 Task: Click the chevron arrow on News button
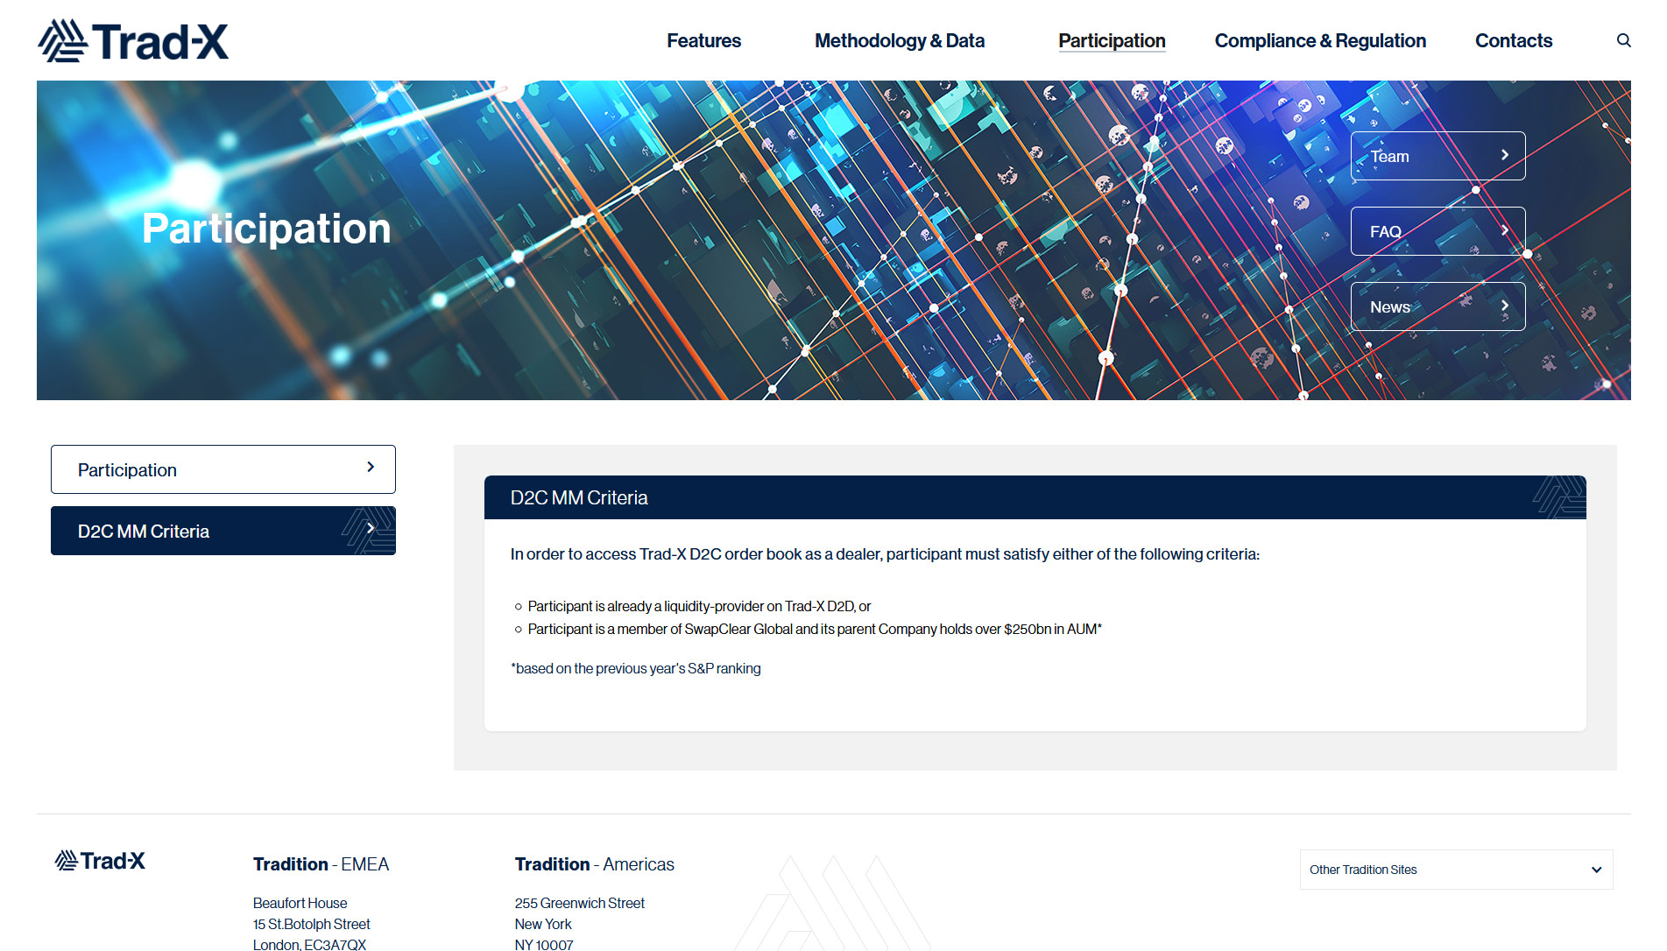(1504, 306)
